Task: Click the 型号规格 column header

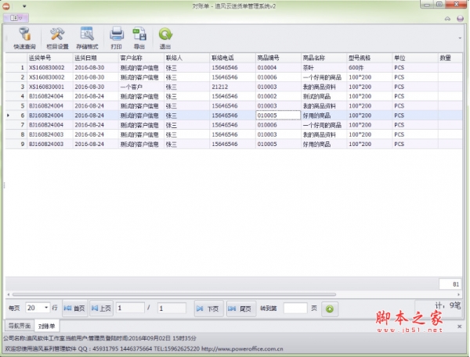Action: 369,58
